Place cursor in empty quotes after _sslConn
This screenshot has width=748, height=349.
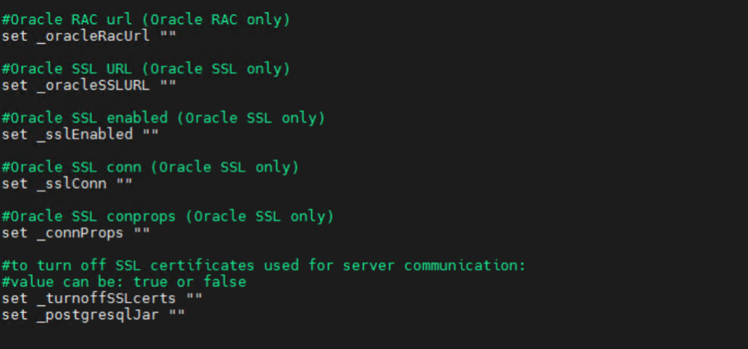coord(125,183)
